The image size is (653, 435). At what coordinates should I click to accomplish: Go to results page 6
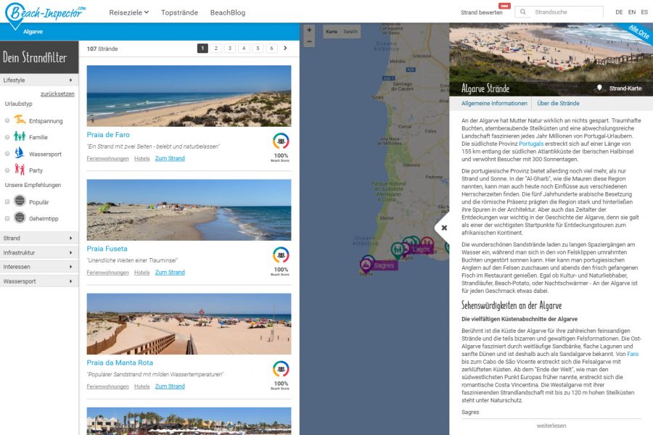pos(271,49)
